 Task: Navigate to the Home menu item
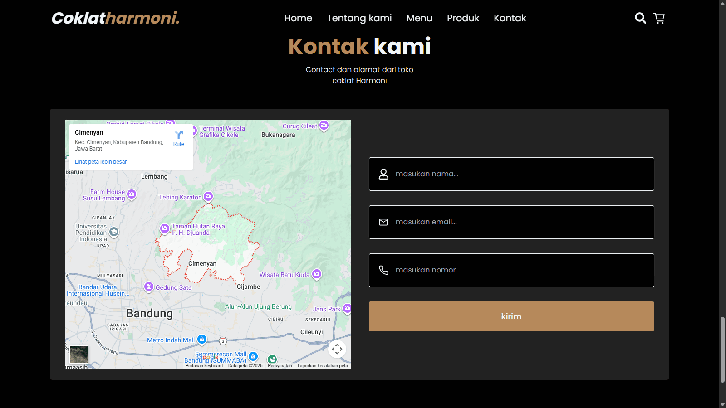coord(298,18)
